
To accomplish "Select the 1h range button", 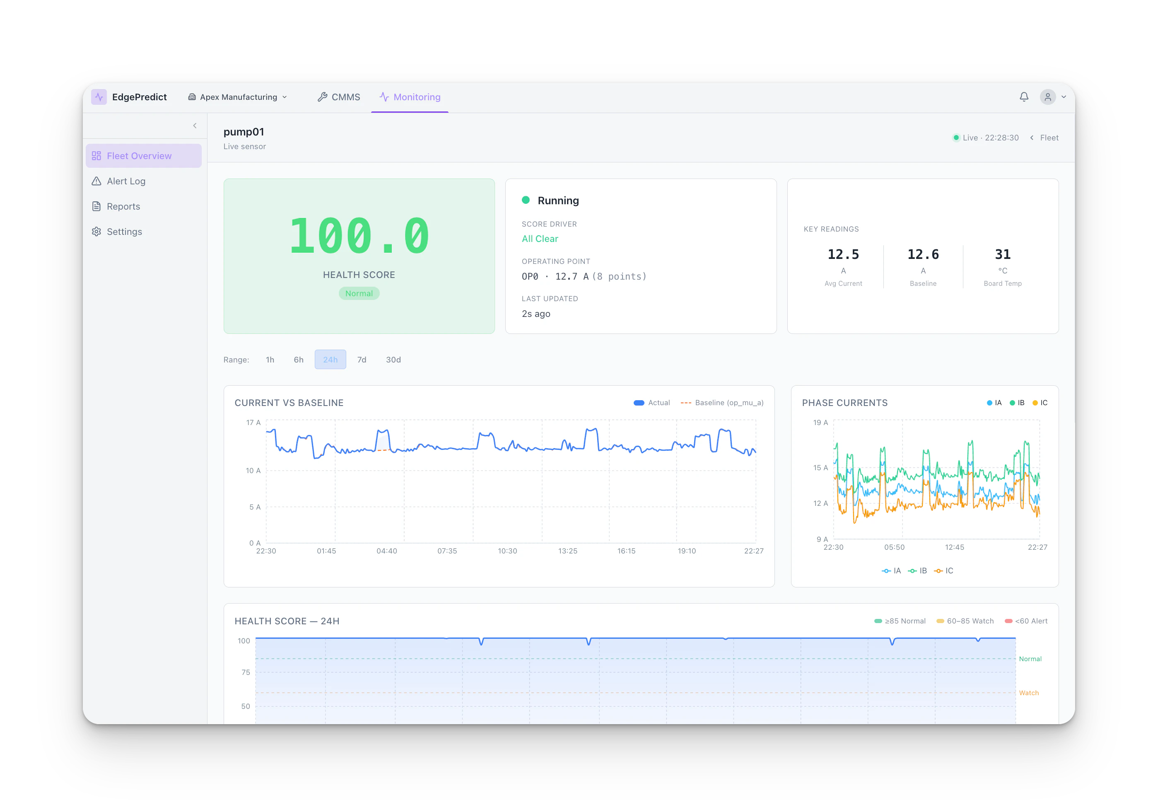I will (x=270, y=360).
